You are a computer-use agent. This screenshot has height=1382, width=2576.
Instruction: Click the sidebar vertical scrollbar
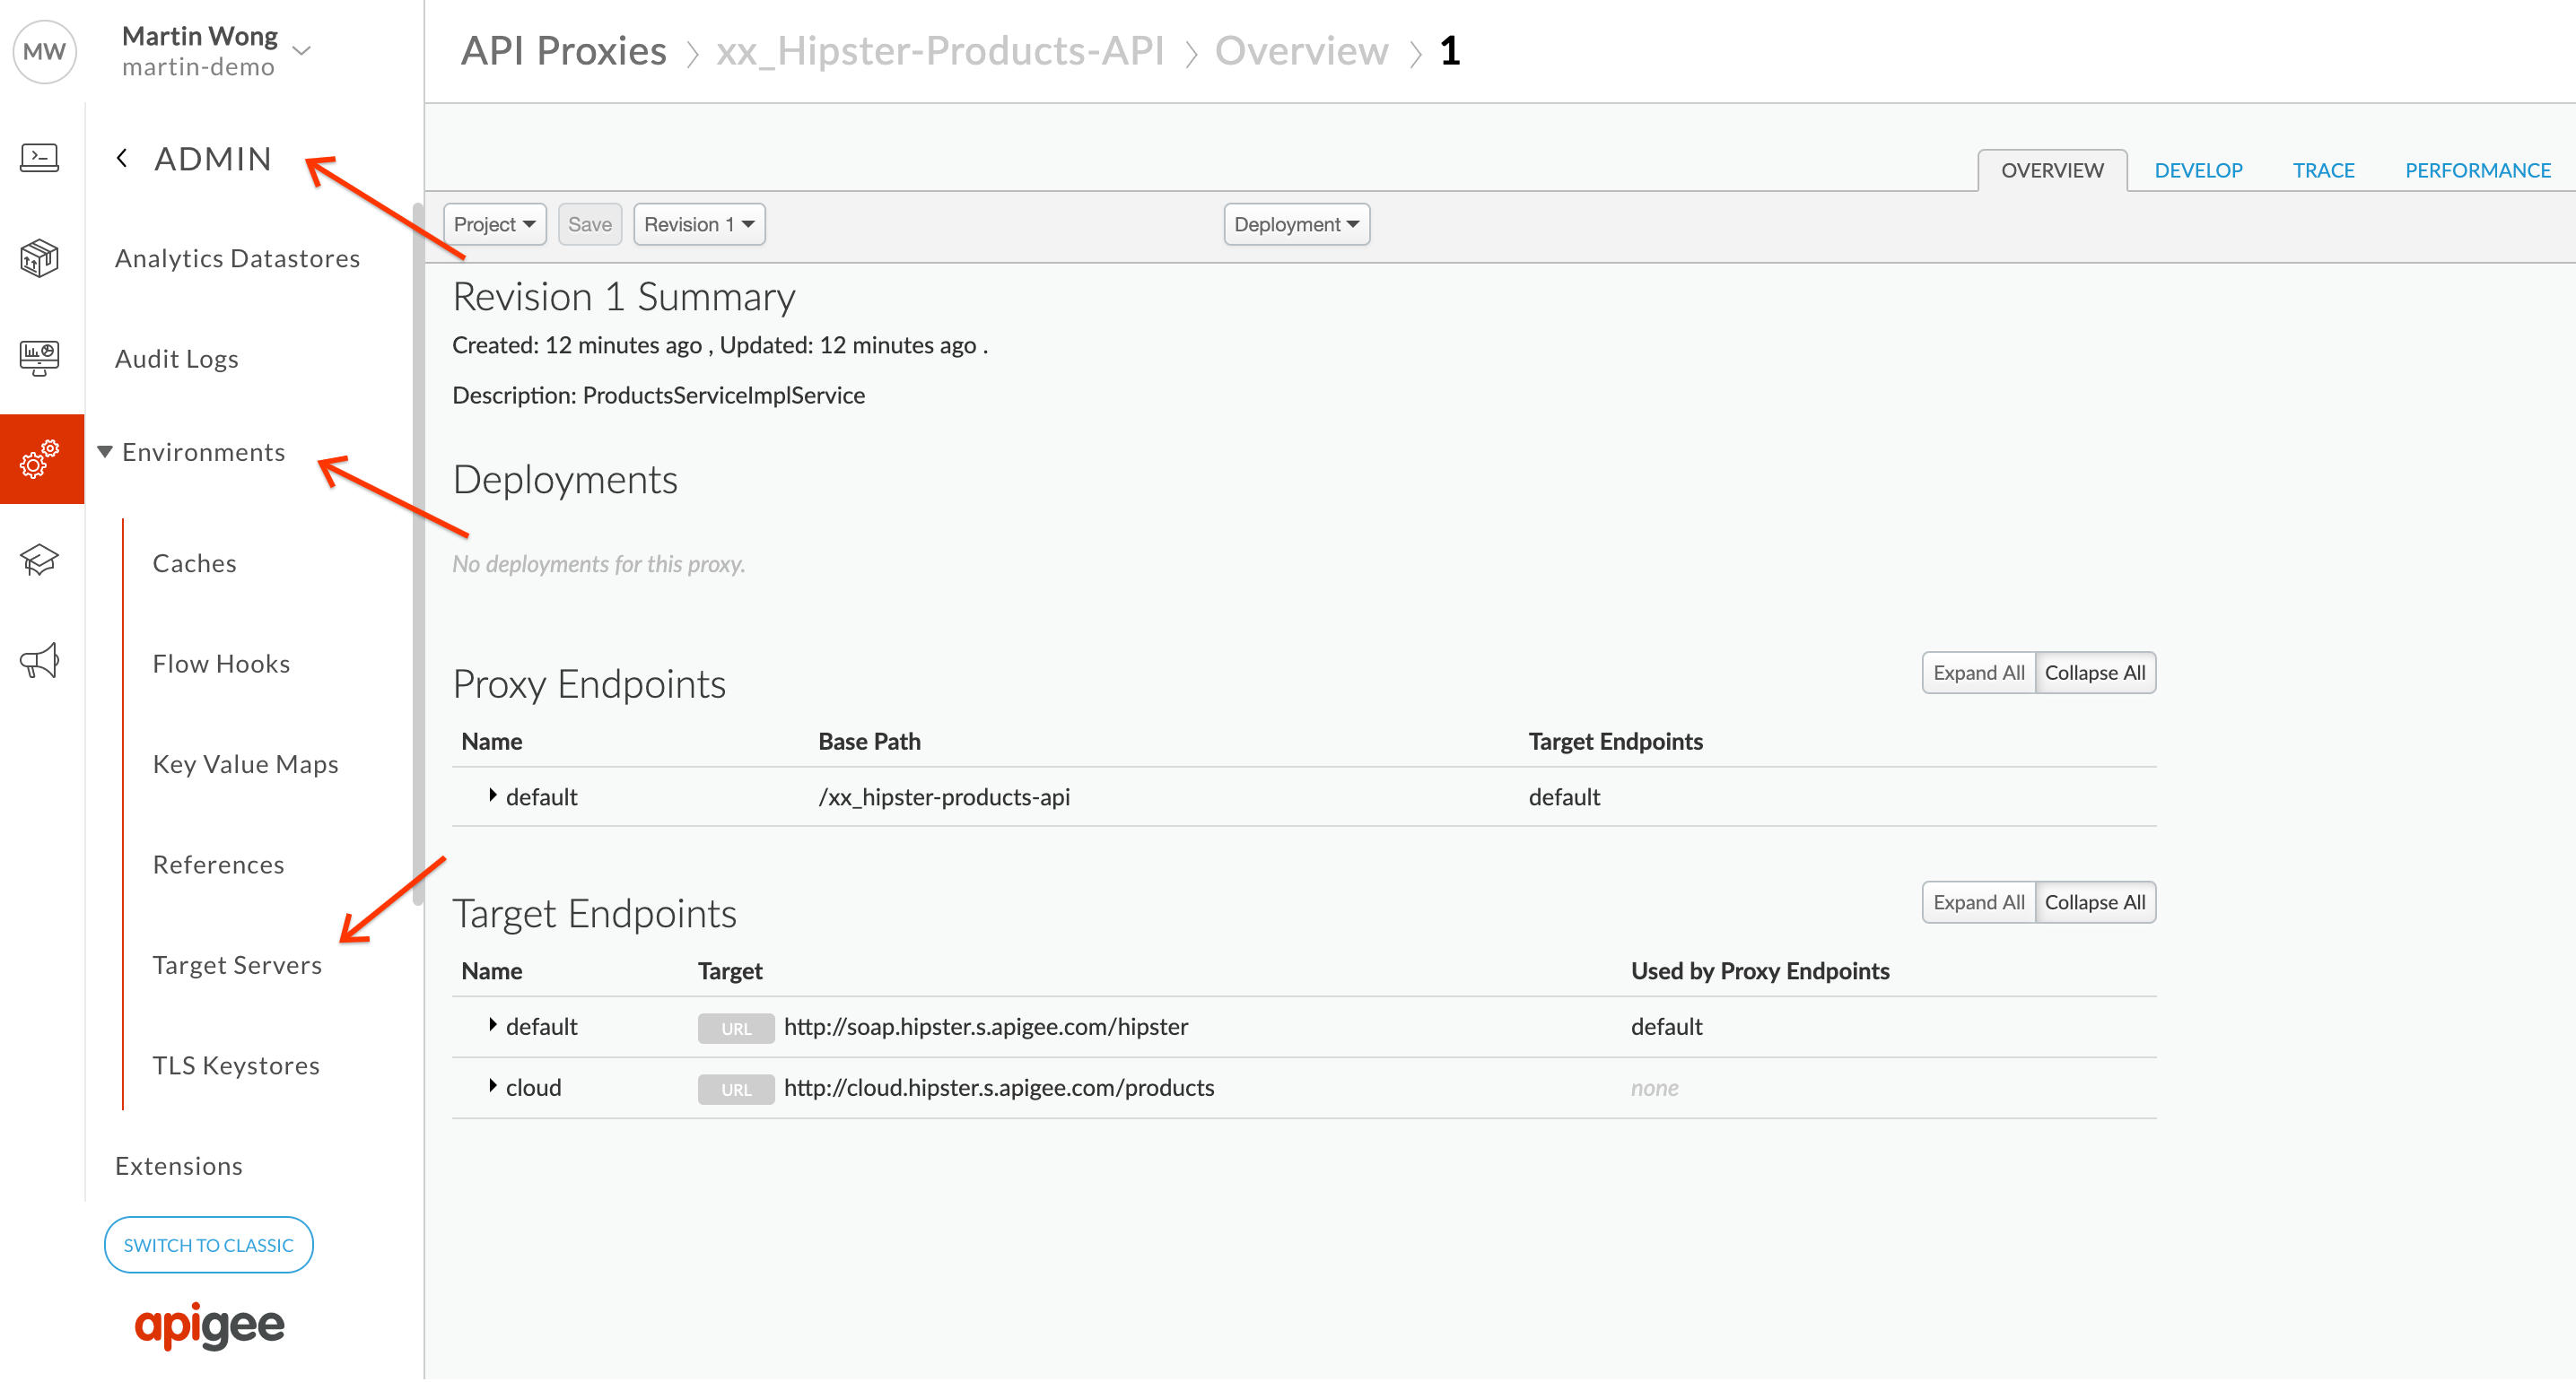[x=418, y=554]
